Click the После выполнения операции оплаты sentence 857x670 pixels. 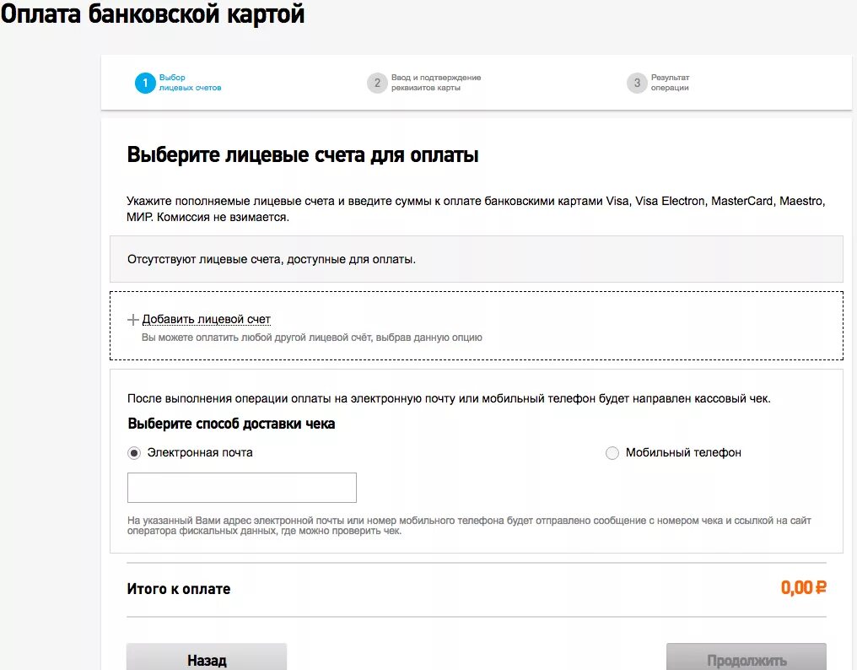tap(449, 399)
